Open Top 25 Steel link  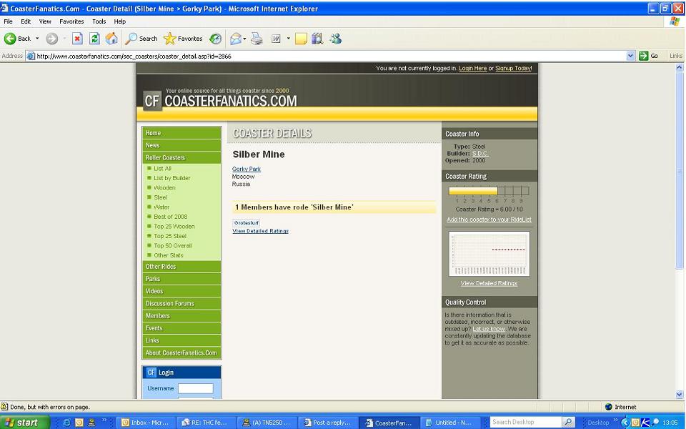point(170,236)
